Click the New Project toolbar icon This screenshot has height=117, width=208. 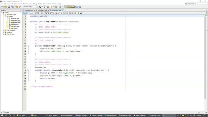6,7
